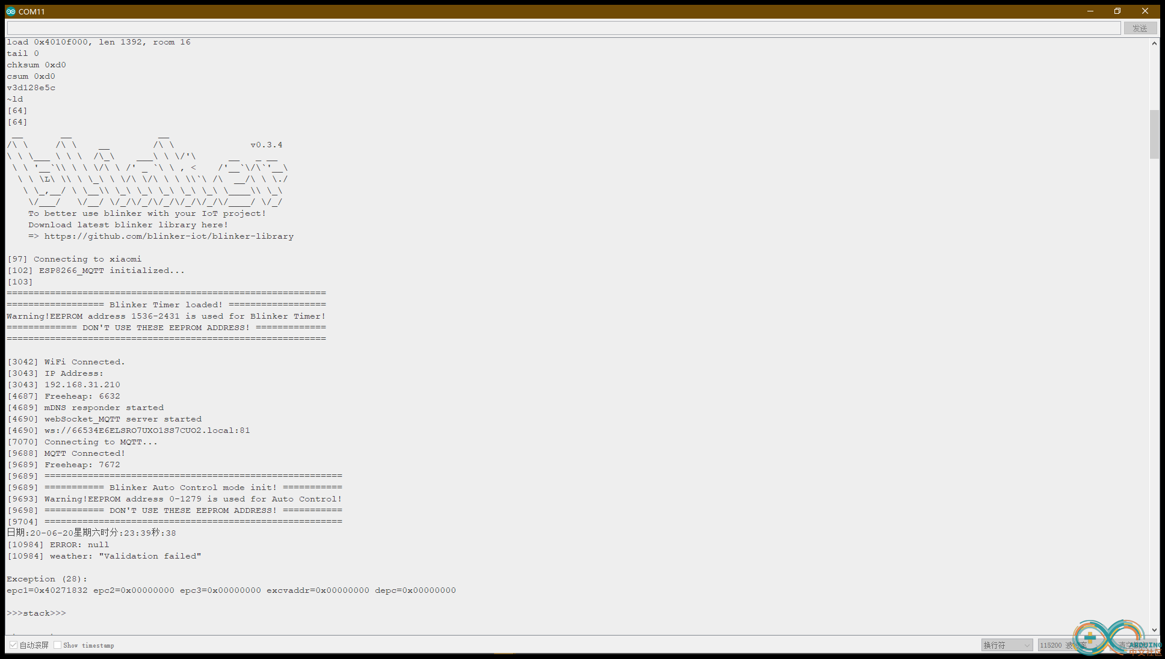This screenshot has width=1165, height=659.
Task: Click the '[3043] IP Address:' line
Action: 55,373
